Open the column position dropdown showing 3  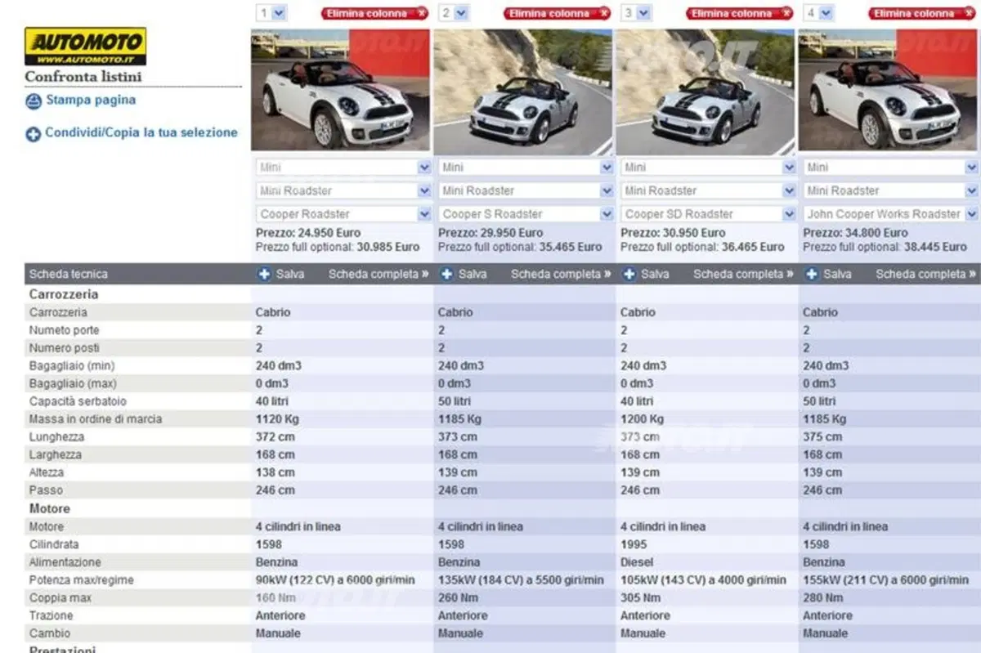[x=636, y=13]
